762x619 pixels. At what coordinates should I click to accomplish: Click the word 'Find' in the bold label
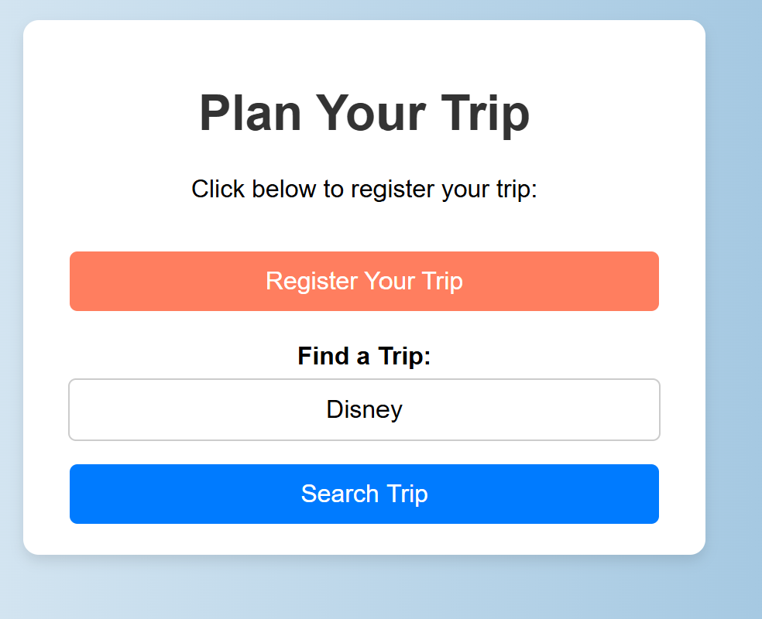323,356
